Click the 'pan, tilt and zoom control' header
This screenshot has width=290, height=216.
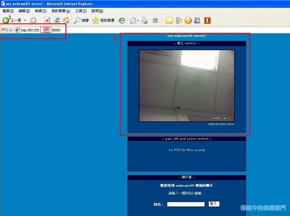pyautogui.click(x=186, y=139)
